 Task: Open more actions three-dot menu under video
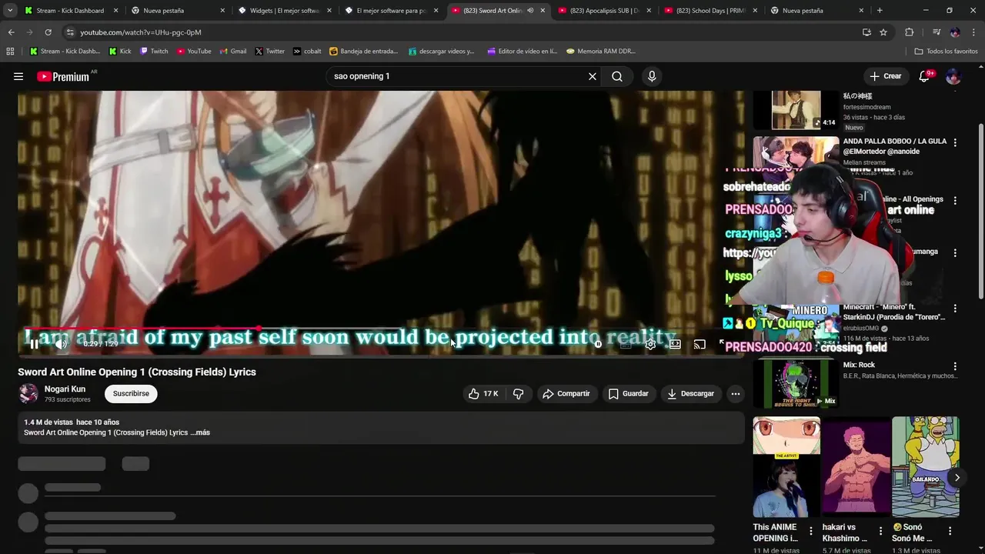click(735, 393)
